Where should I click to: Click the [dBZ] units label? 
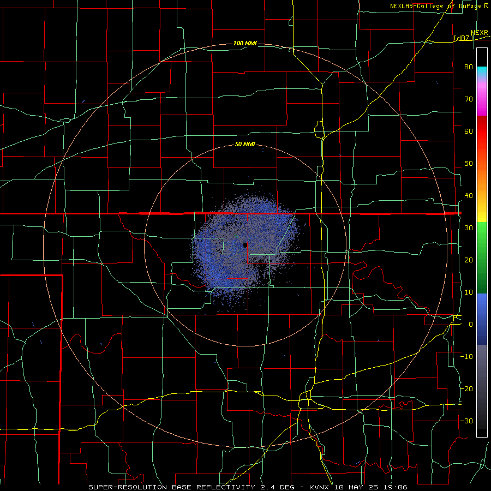coord(463,38)
